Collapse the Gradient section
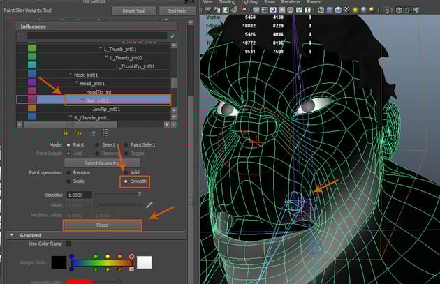The height and width of the screenshot is (284, 440). [x=12, y=235]
